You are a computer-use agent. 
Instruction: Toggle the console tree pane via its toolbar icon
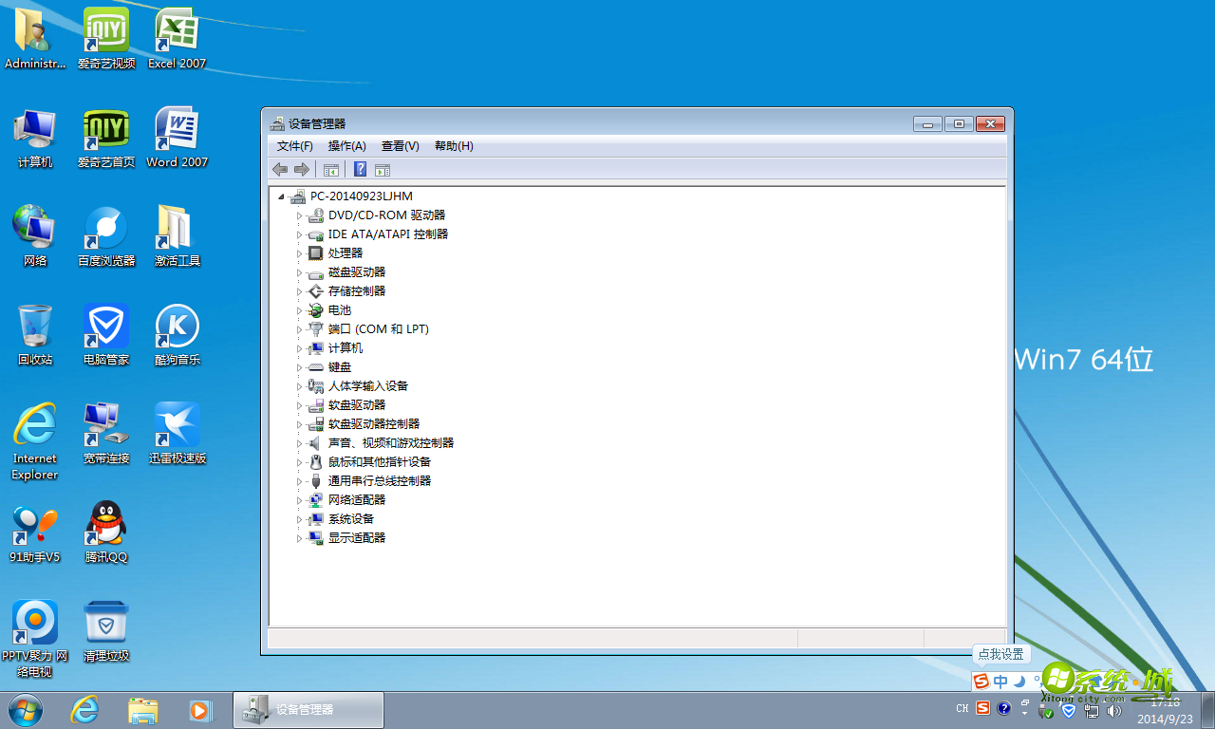click(331, 169)
